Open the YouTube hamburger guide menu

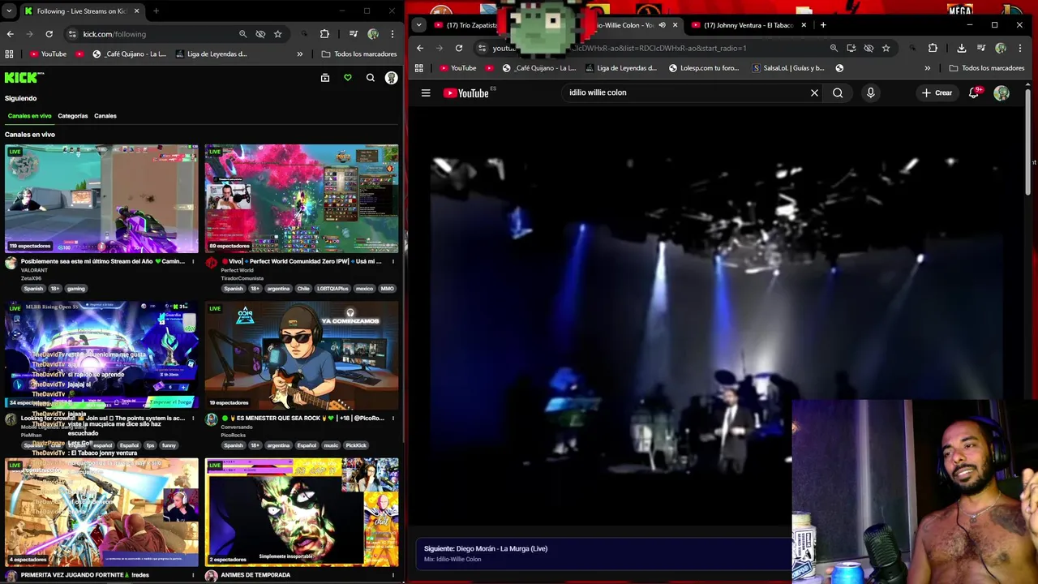coord(426,92)
